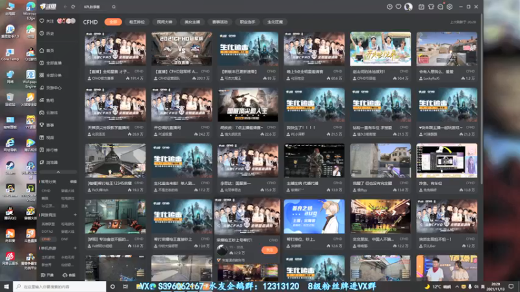Select the 职业选手 filter tab
The image size is (520, 292).
247,22
